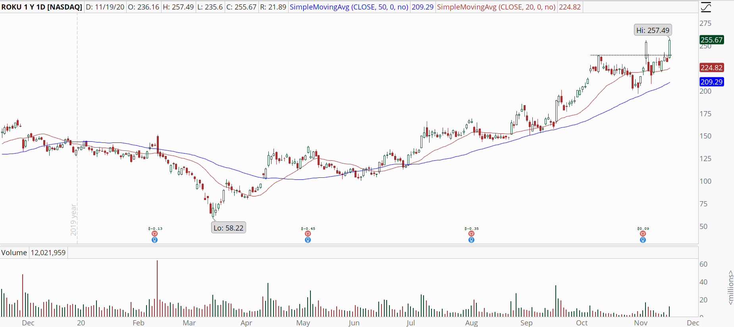Viewport: 734px width, 327px height.
Task: Click the <millions> volume axis unit label
Action: pyautogui.click(x=730, y=287)
